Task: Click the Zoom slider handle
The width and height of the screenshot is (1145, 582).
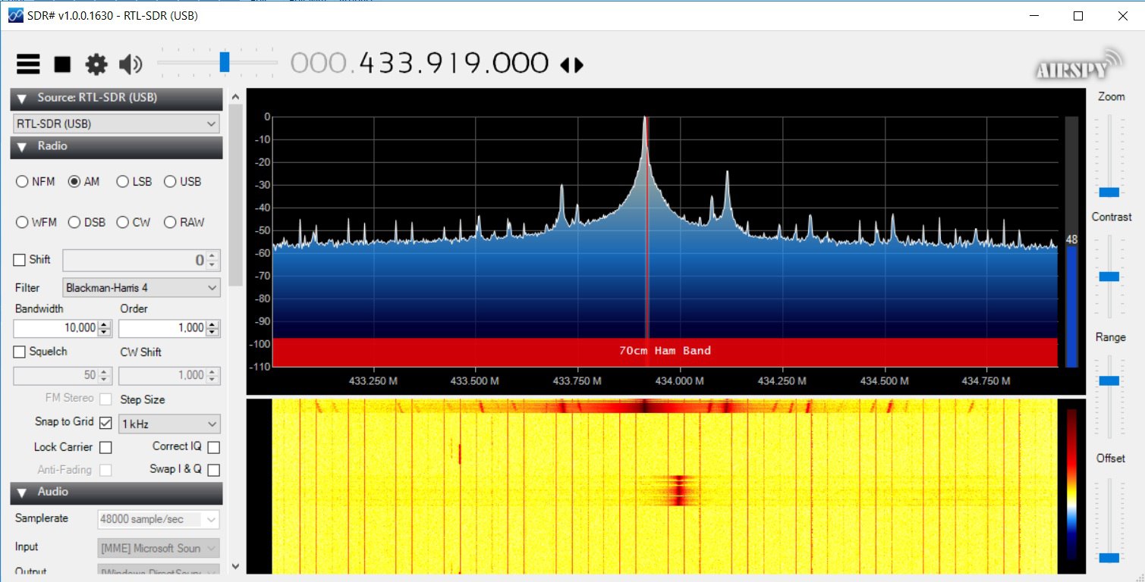Action: click(1109, 192)
